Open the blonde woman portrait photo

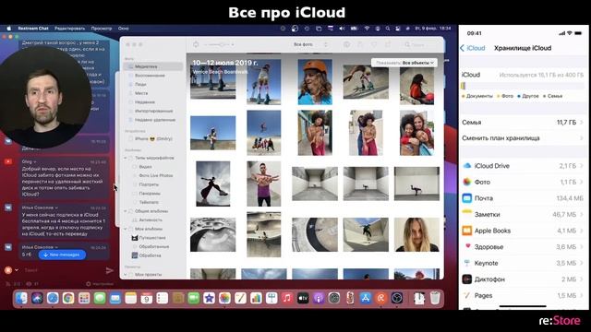pos(416,234)
